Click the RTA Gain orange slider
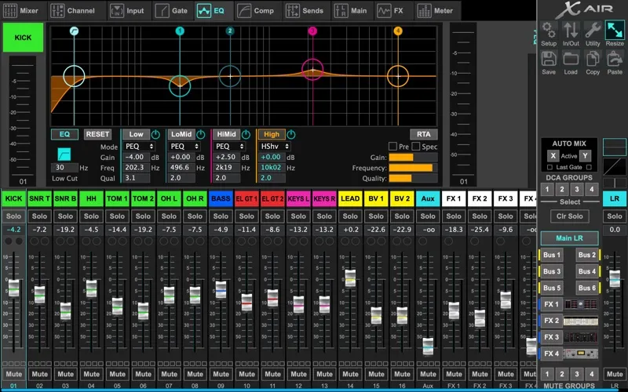The height and width of the screenshot is (392, 628). [x=413, y=158]
